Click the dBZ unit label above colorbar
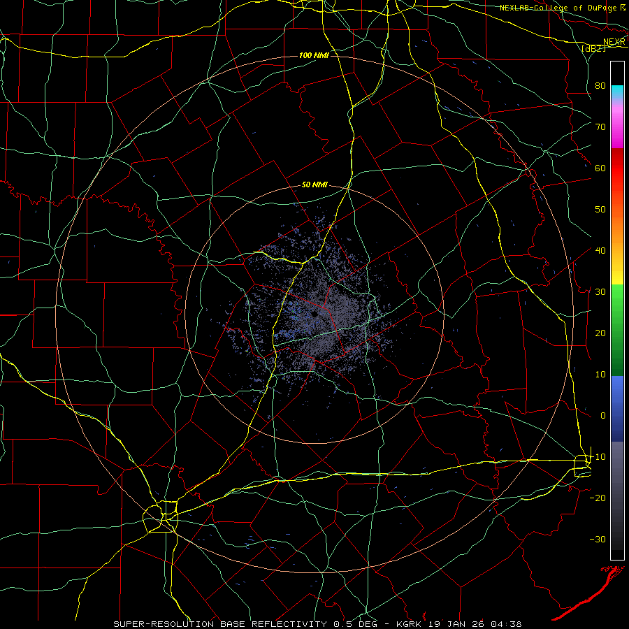This screenshot has width=629, height=629. pyautogui.click(x=593, y=48)
